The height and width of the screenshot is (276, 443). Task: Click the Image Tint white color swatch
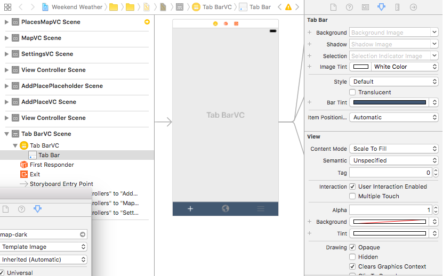point(361,67)
